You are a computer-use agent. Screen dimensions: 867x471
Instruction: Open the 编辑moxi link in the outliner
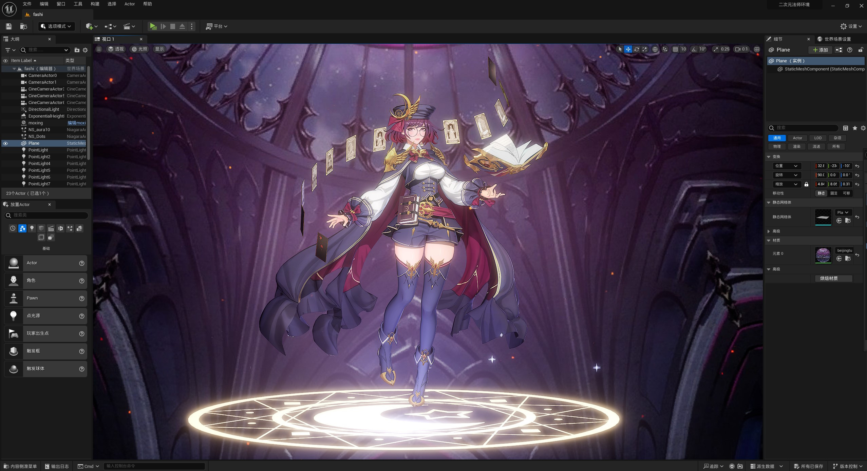(x=77, y=123)
